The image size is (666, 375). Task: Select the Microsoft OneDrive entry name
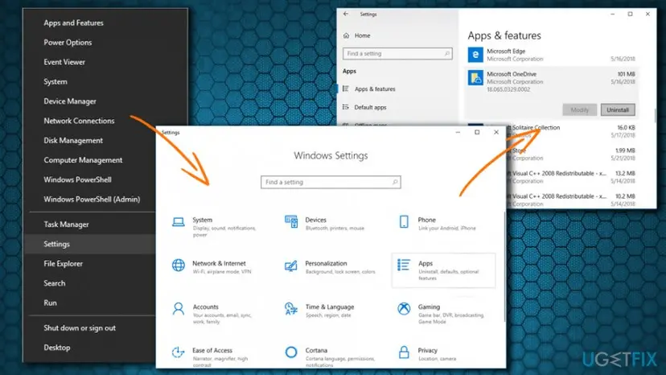512,74
